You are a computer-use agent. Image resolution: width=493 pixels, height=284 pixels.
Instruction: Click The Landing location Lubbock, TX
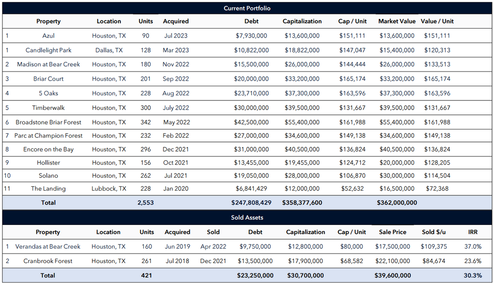click(x=109, y=189)
